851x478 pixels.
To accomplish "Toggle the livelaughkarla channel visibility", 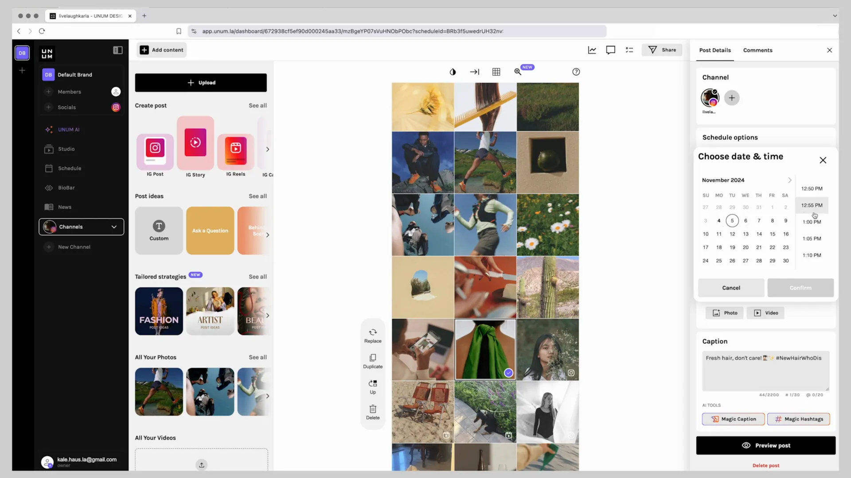I will coord(710,97).
